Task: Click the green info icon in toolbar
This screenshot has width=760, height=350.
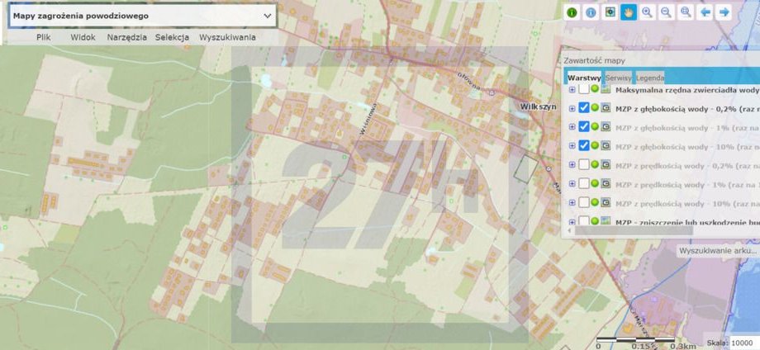Action: 572,12
